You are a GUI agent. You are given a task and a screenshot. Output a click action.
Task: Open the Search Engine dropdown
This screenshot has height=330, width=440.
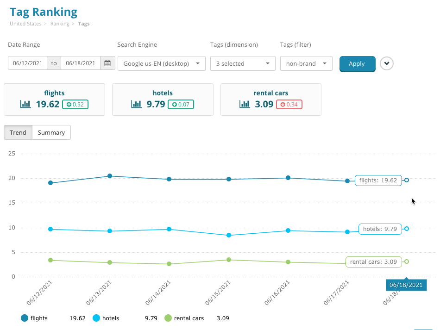tap(161, 63)
